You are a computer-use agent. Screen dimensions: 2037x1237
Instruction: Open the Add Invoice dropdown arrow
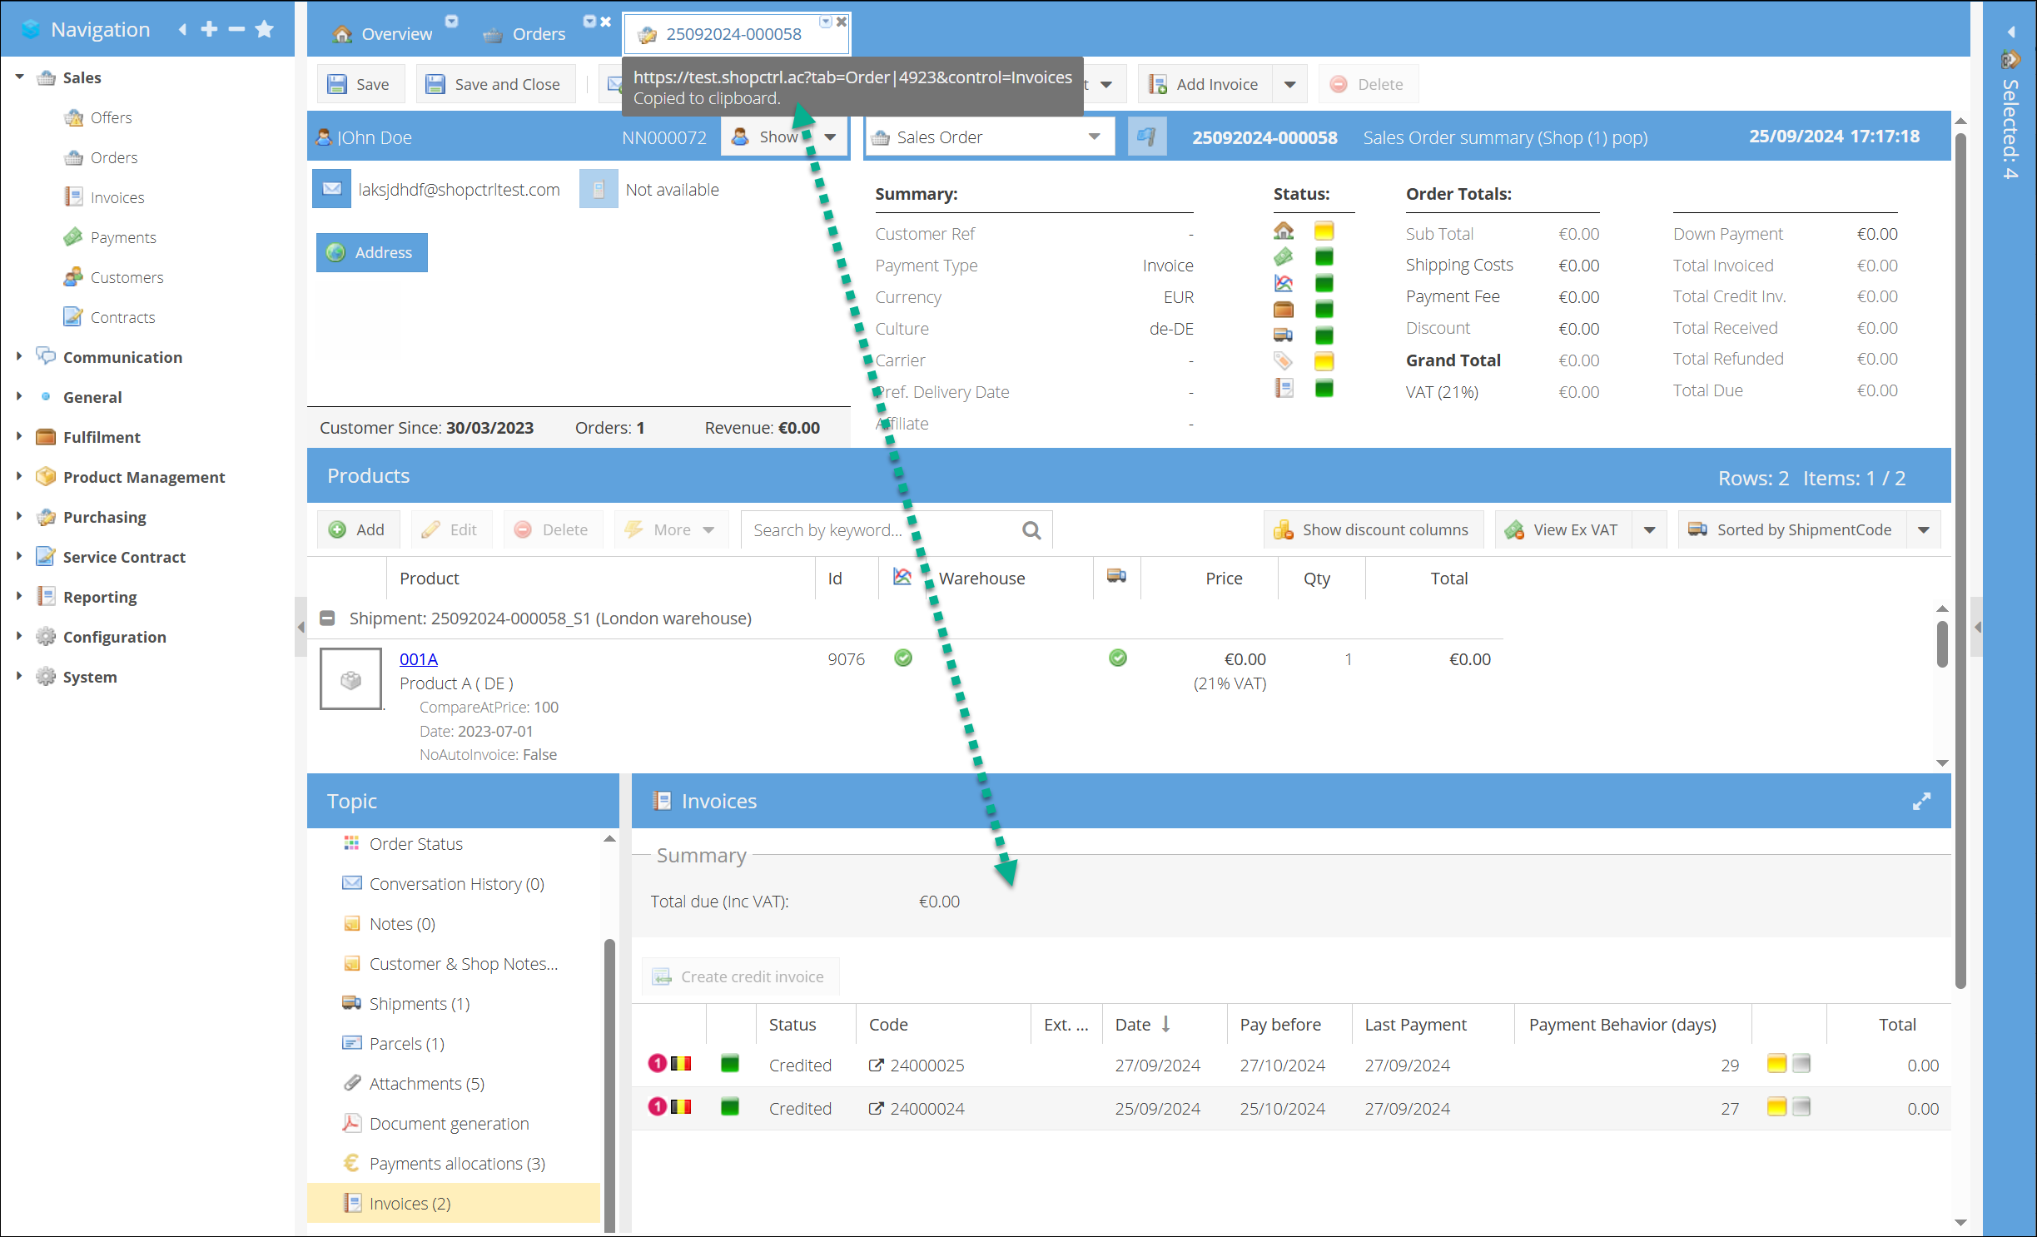(1289, 84)
